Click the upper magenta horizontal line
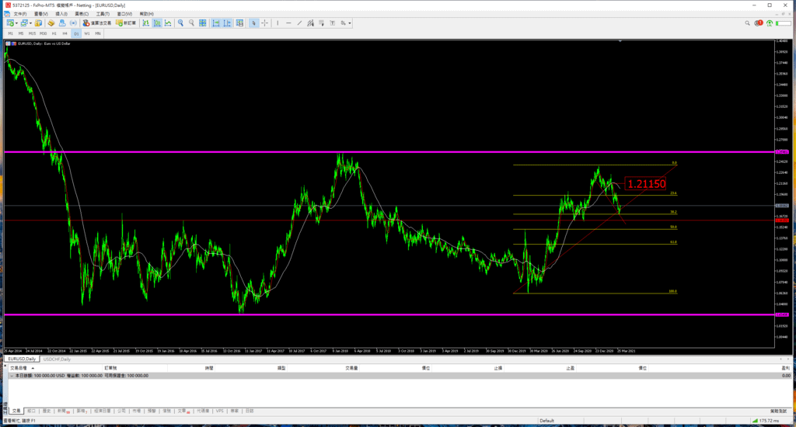 (389, 151)
